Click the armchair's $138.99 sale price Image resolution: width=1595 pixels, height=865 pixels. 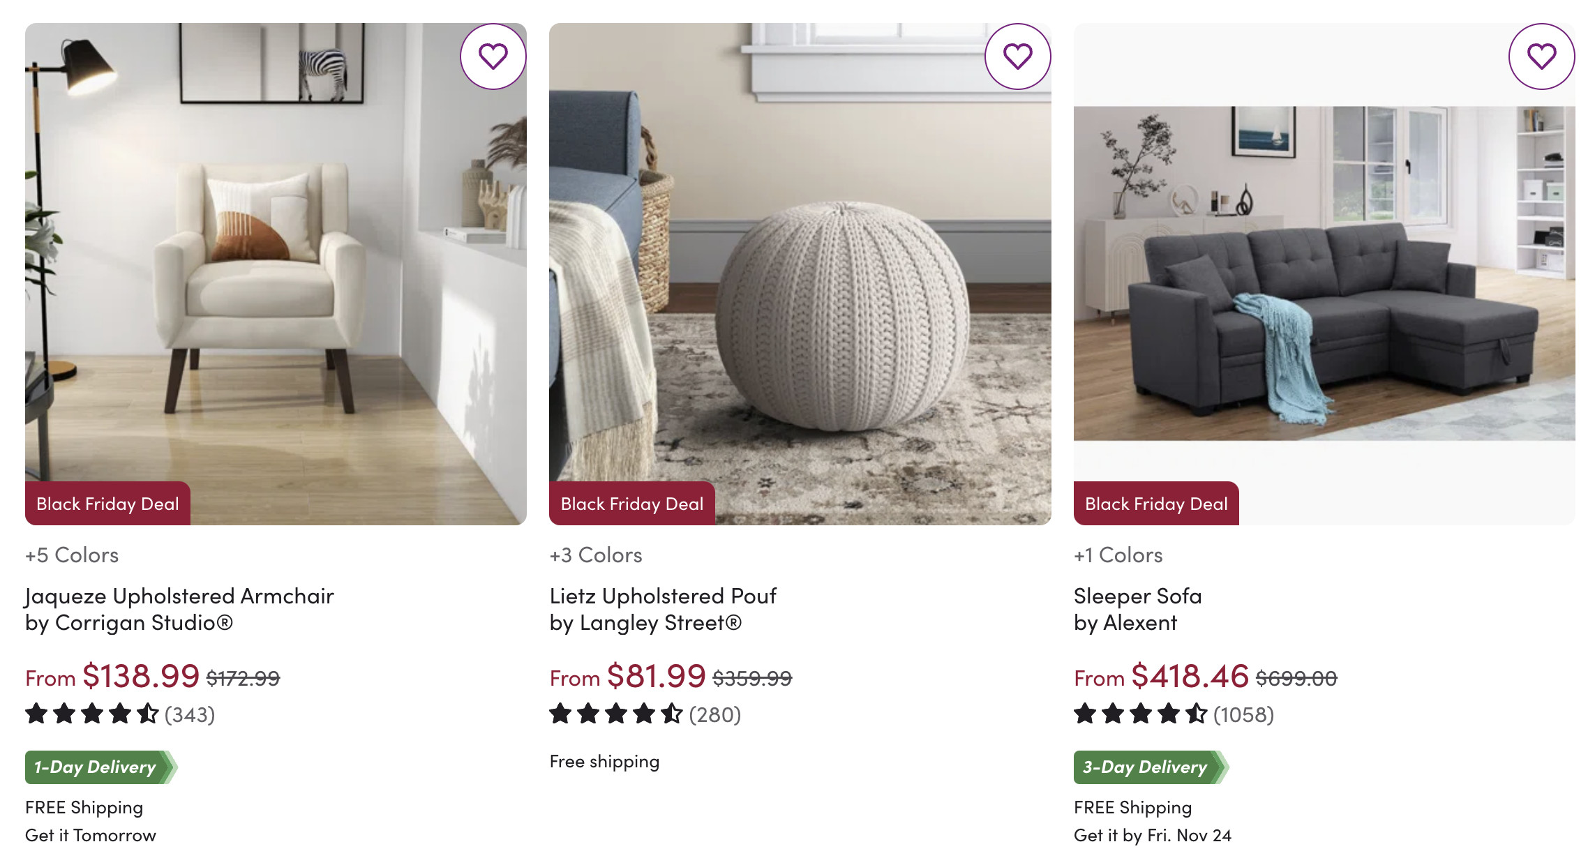tap(141, 676)
